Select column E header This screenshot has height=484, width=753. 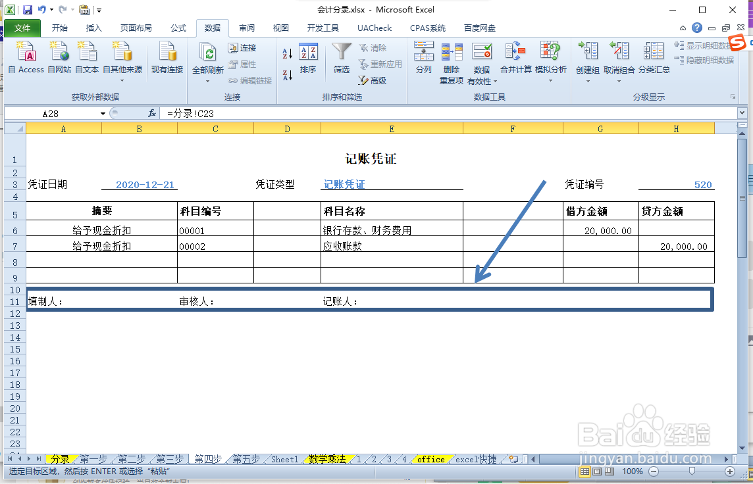392,128
